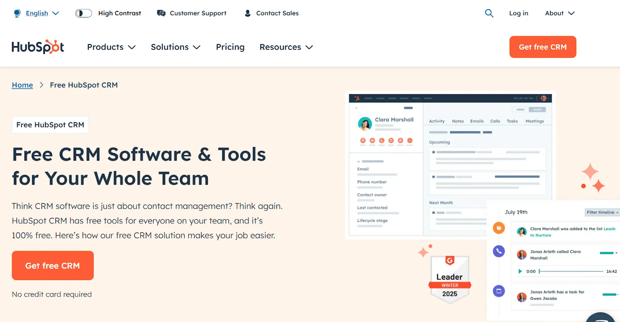The image size is (620, 322).
Task: Click the Free HubSpot CRM breadcrumb text
Action: (84, 85)
